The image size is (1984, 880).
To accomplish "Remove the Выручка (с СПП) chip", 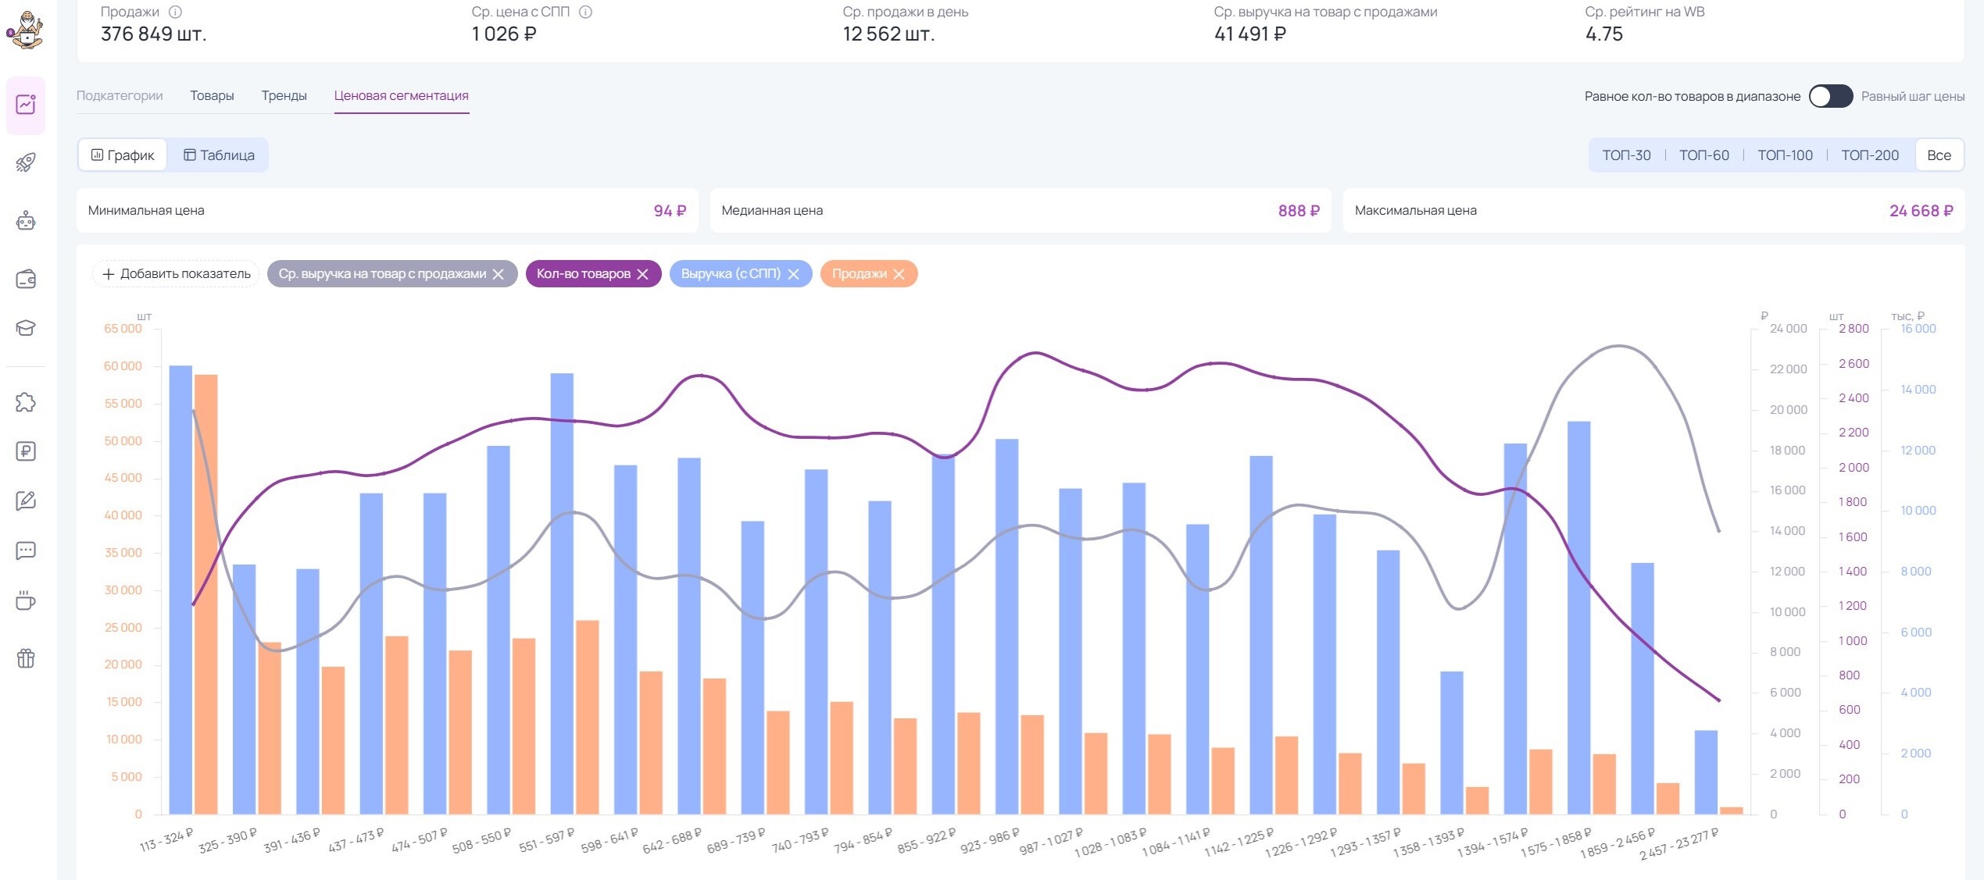I will click(x=794, y=274).
